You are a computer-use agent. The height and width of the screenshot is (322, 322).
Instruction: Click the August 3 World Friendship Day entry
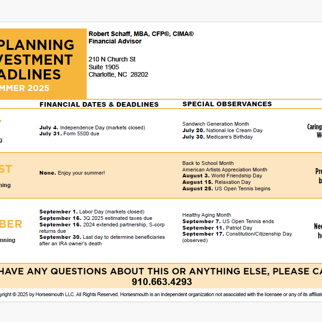222,176
